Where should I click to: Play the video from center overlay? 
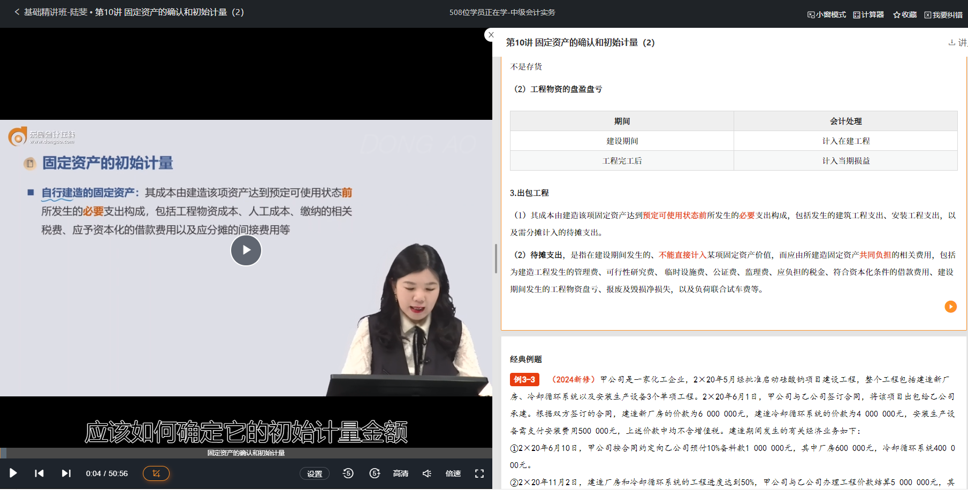[246, 250]
